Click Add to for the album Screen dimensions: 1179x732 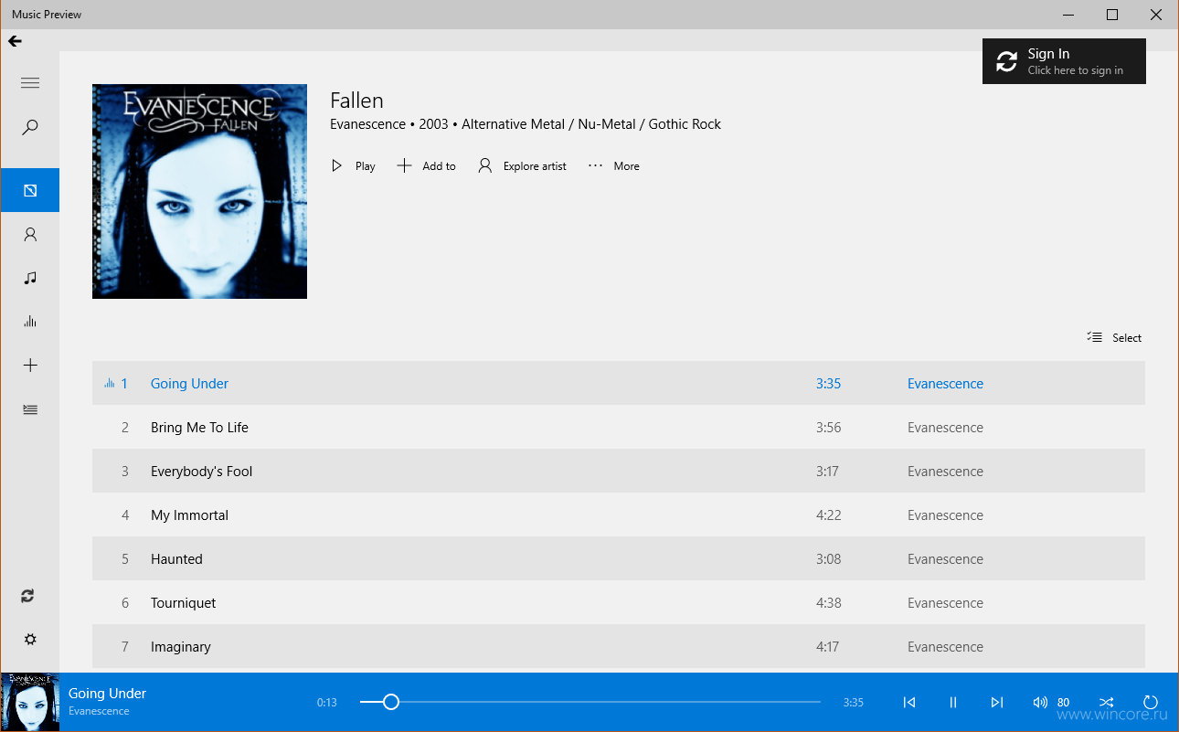426,166
